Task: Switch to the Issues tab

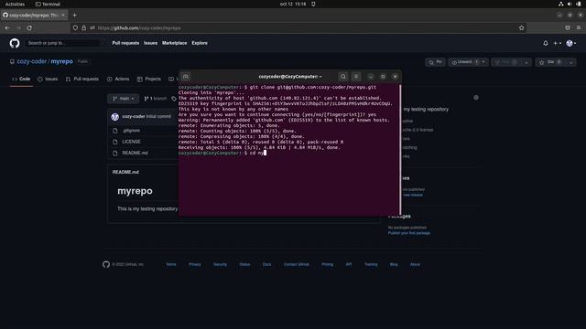Action: 48,80
